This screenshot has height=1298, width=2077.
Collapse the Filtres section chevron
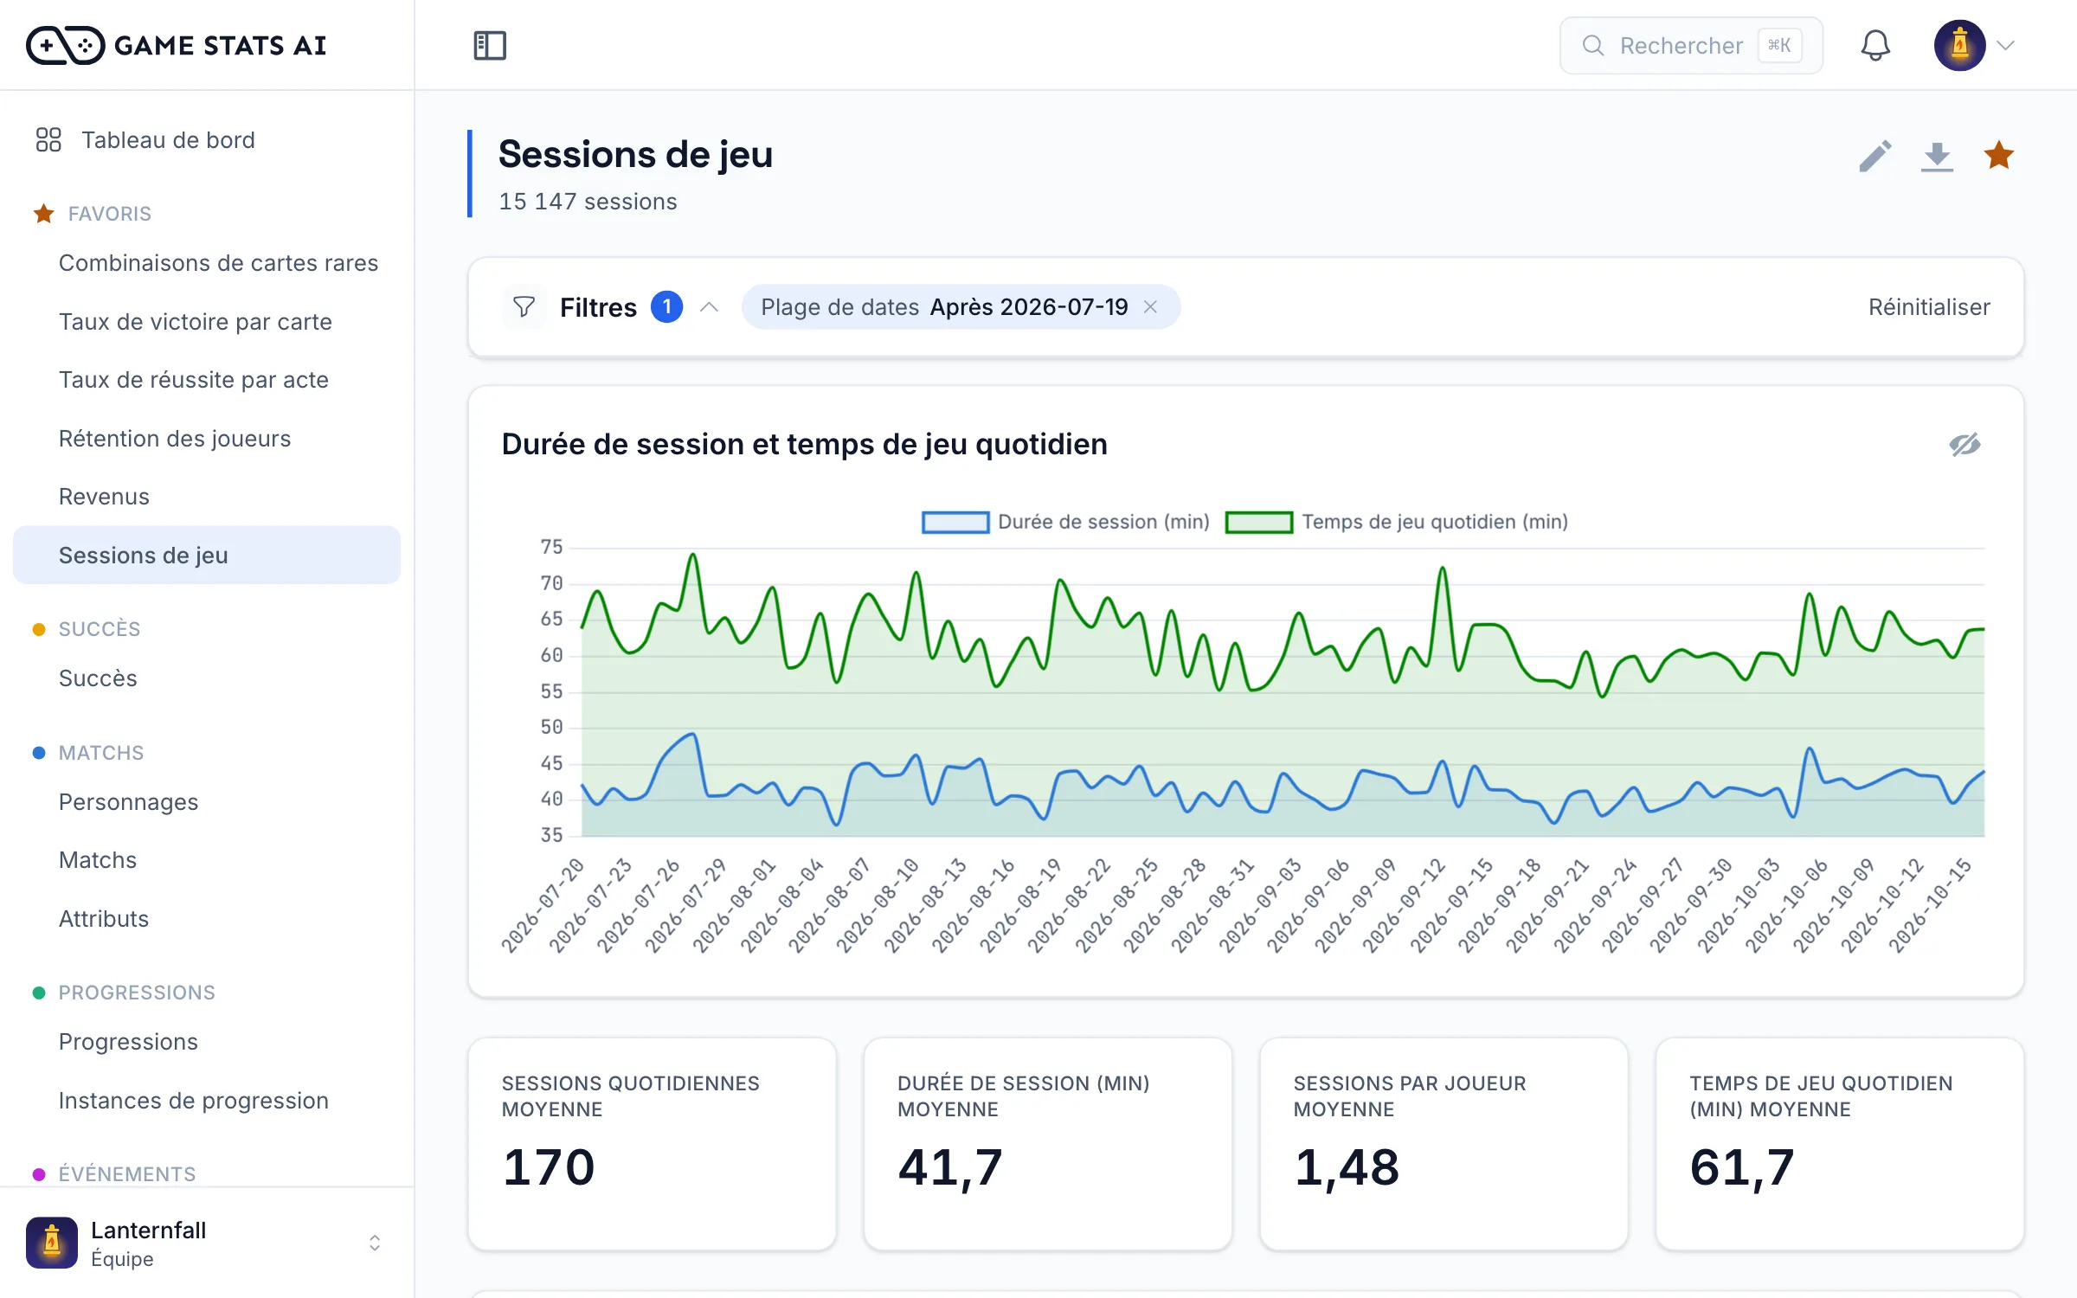[x=710, y=307]
